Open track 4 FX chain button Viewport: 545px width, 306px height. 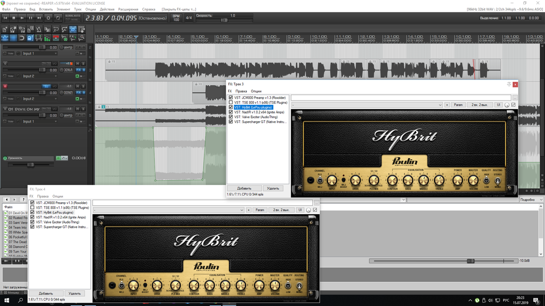pos(78,92)
